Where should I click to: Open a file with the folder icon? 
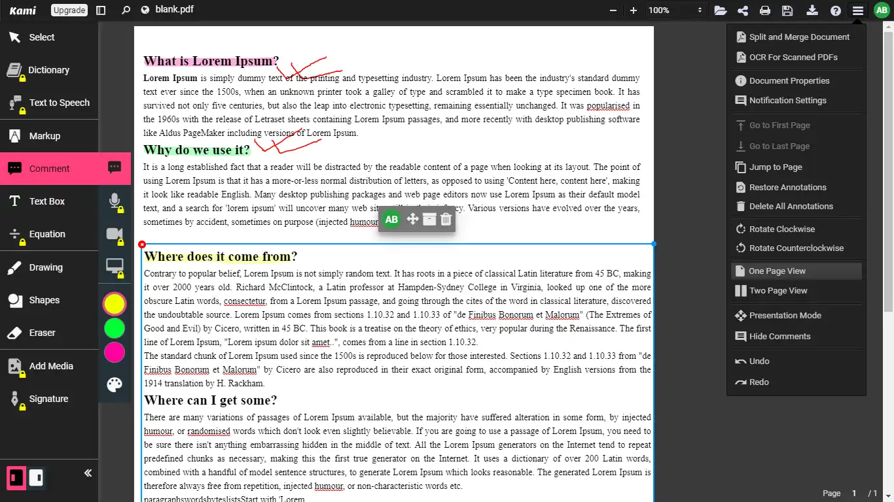coord(720,10)
